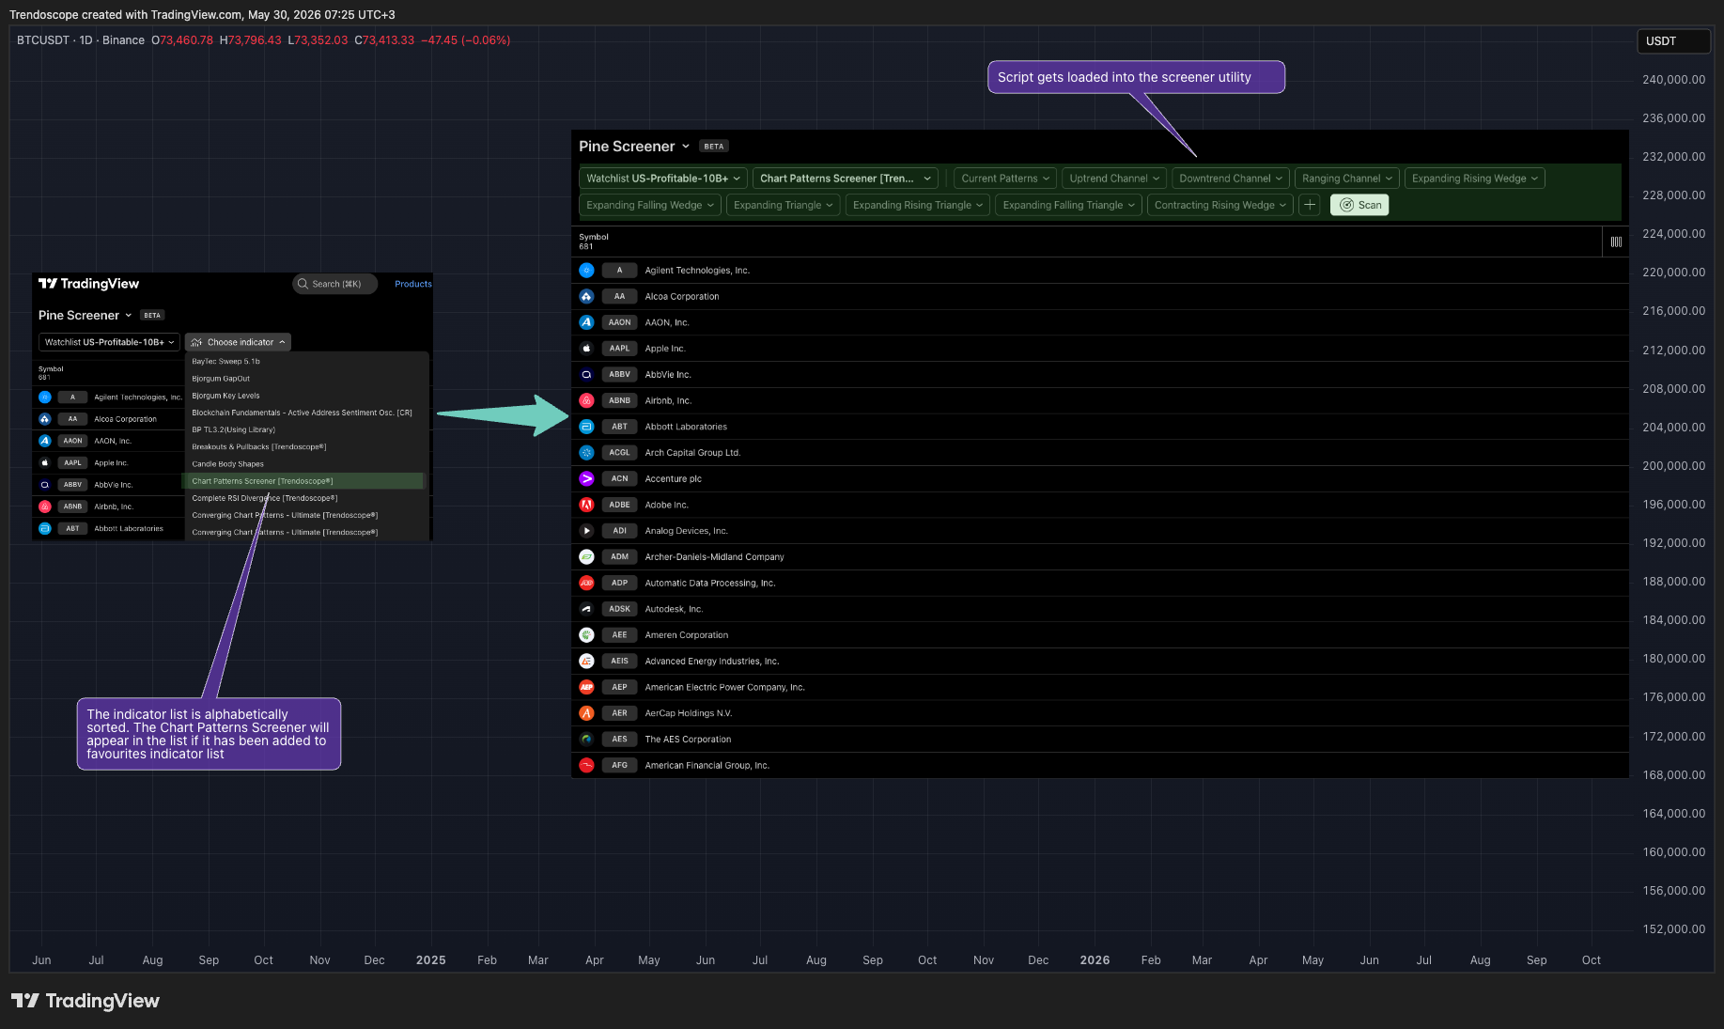Collapse the Choose indicator dropdown
Image resolution: width=1724 pixels, height=1029 pixels.
tap(238, 342)
